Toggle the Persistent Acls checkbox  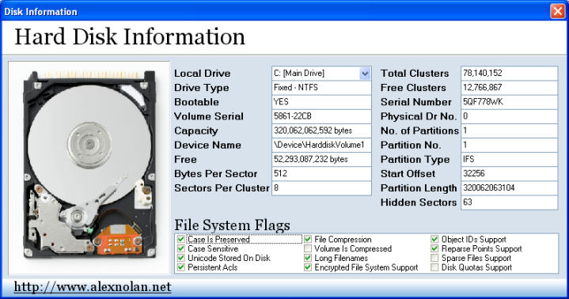[180, 267]
